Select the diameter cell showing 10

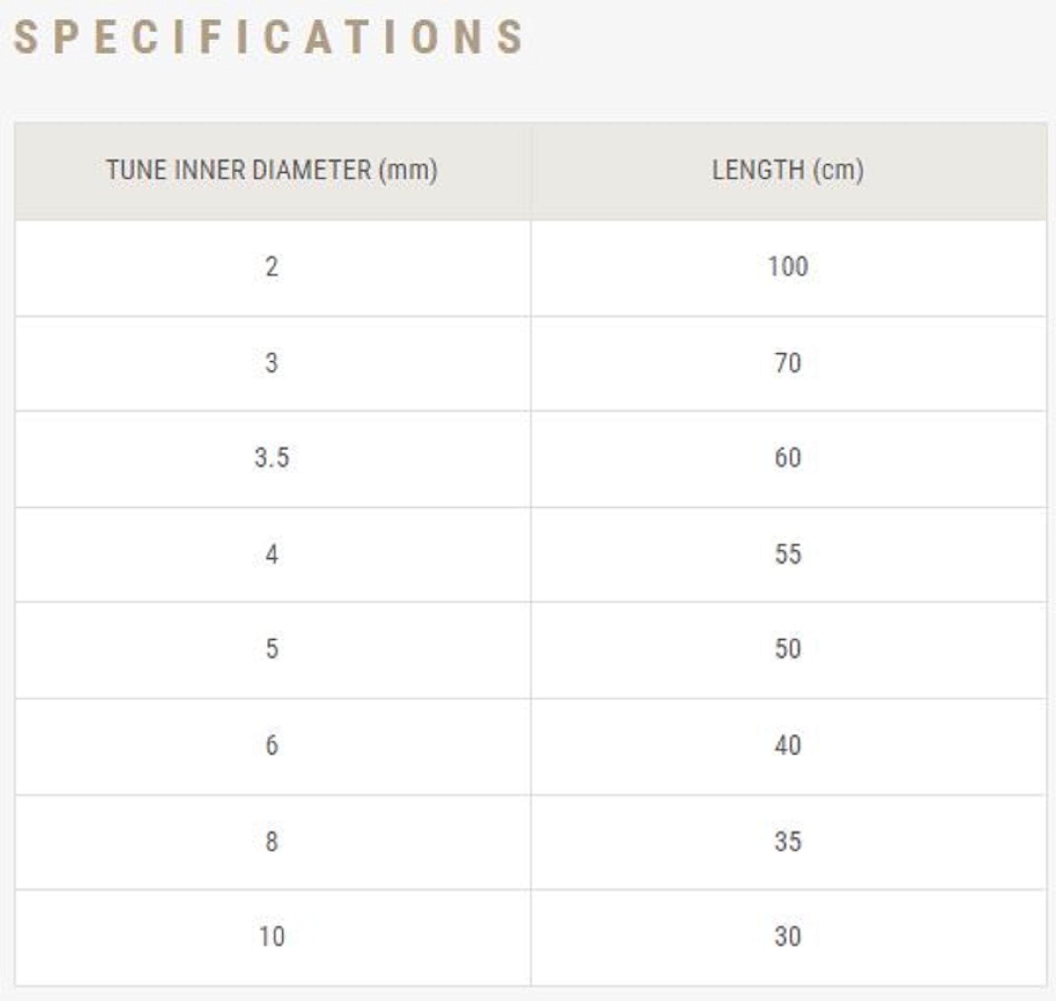tap(272, 937)
